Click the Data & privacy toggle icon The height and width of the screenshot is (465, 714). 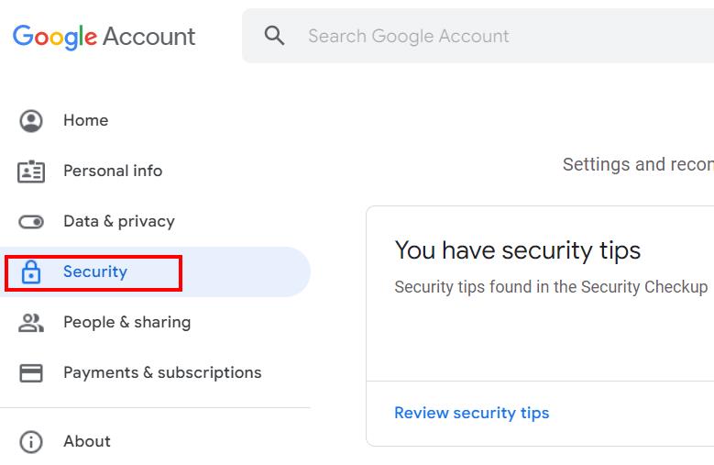coord(31,222)
